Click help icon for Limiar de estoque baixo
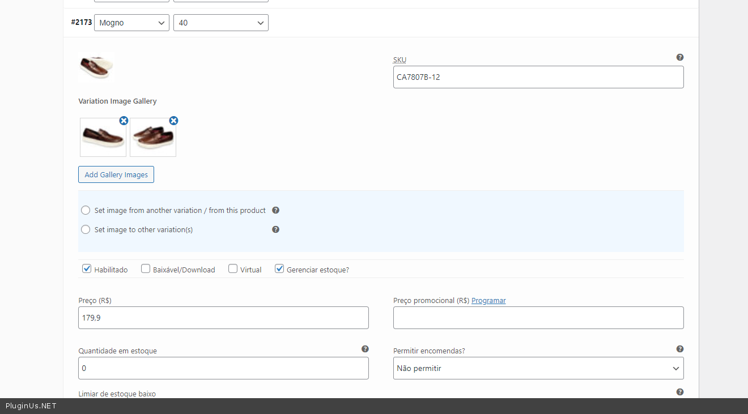The height and width of the screenshot is (414, 748). pyautogui.click(x=680, y=392)
